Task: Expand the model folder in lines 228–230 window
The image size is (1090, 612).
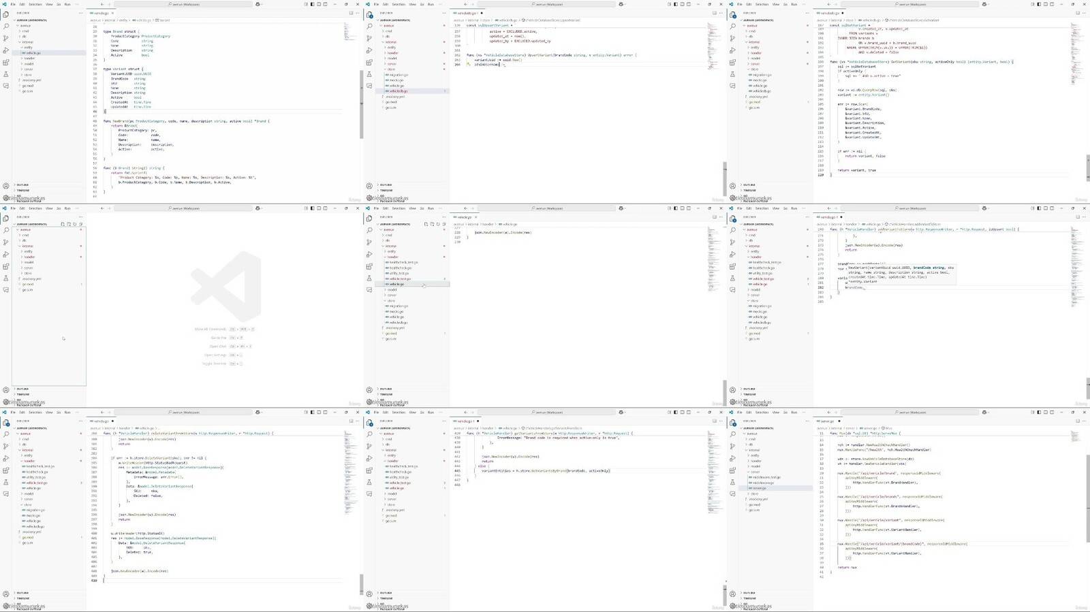Action: point(392,289)
